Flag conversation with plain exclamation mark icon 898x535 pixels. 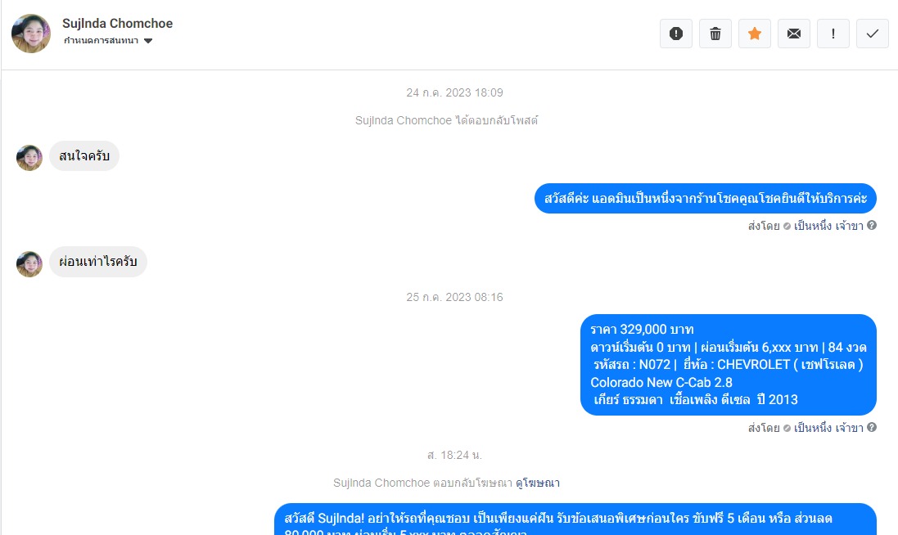(833, 34)
